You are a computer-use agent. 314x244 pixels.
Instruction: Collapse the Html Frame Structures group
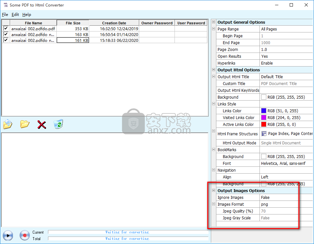pos(214,131)
